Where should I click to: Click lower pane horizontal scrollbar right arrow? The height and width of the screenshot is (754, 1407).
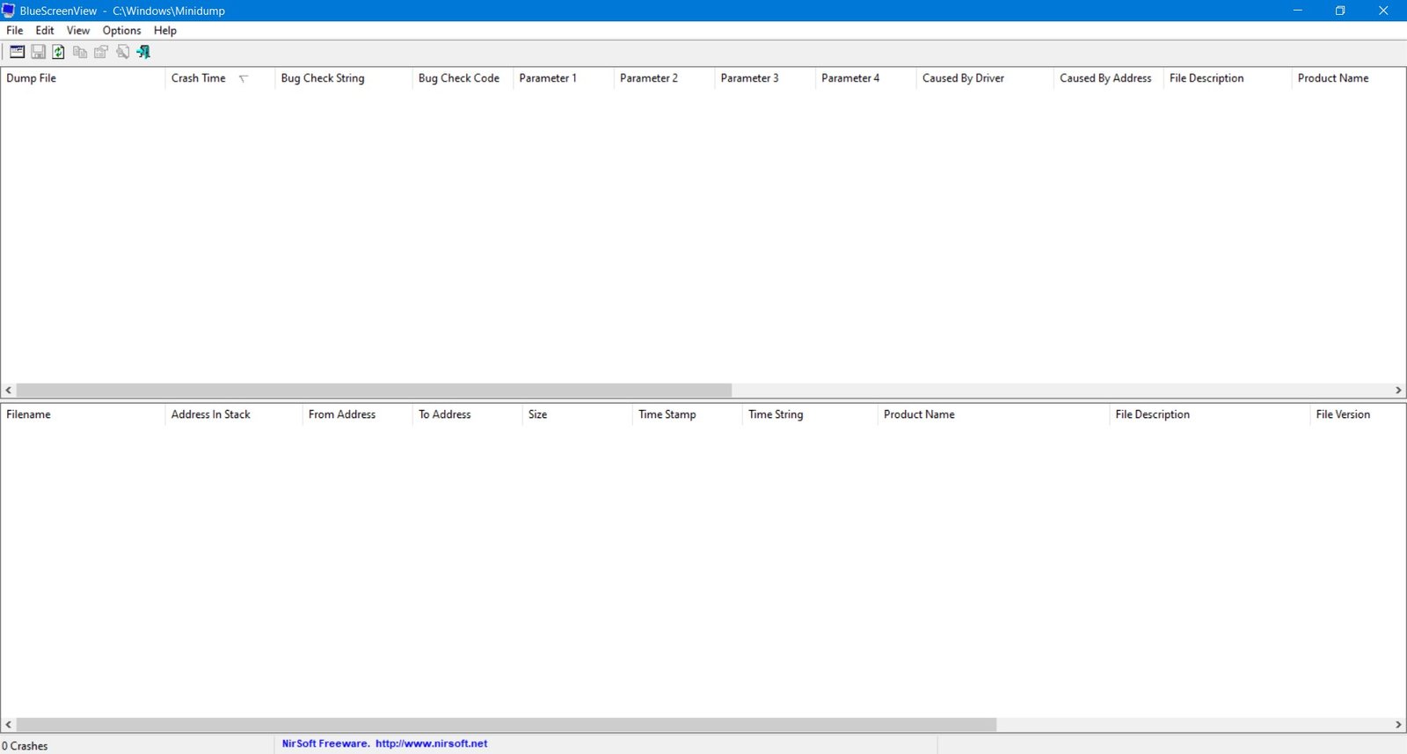(1398, 725)
